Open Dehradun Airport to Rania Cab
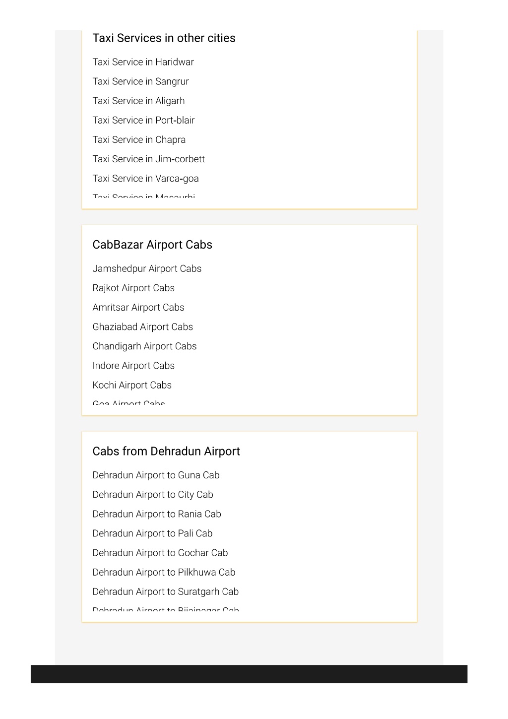Screen dimensions: 508x719 [157, 514]
